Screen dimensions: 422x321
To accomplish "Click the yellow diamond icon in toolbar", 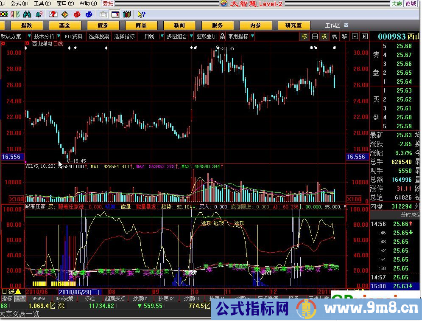I will pyautogui.click(x=64, y=15).
